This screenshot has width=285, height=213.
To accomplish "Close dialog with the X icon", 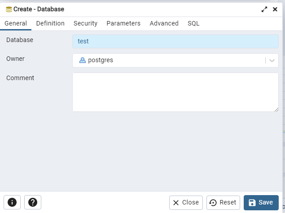I will click(x=275, y=9).
